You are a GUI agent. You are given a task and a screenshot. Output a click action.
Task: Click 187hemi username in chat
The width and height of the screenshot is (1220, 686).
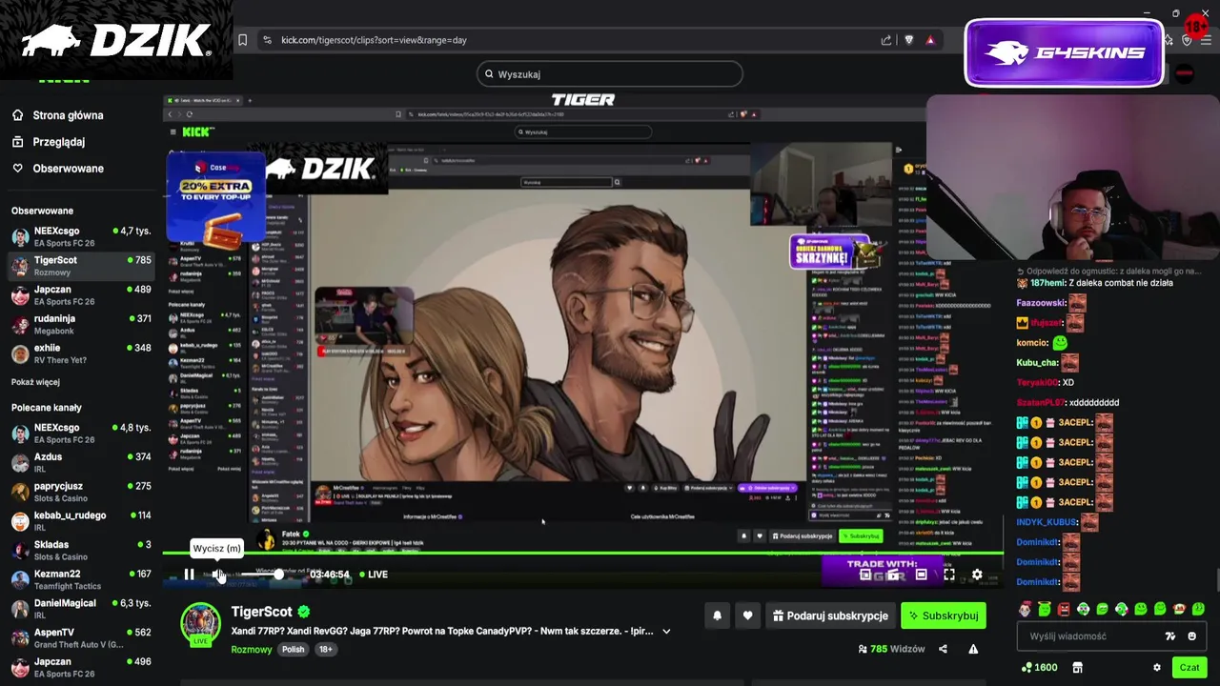click(1047, 283)
